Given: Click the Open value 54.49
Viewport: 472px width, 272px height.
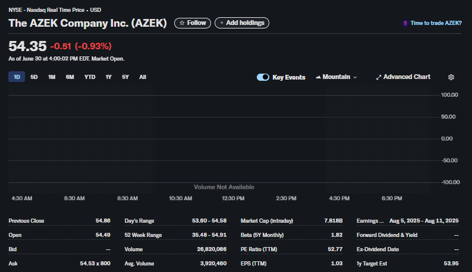Looking at the screenshot, I should tap(103, 235).
